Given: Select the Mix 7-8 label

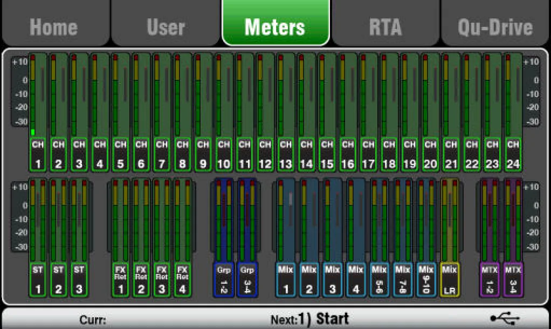Looking at the screenshot, I should (403, 280).
